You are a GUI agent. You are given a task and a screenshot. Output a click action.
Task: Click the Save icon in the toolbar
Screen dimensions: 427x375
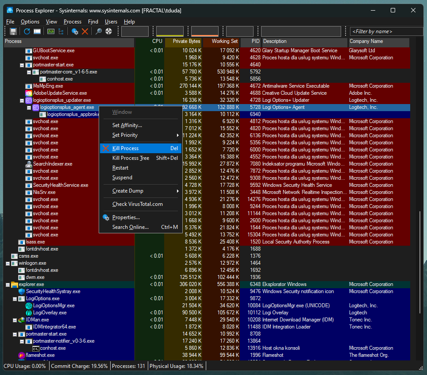click(x=13, y=31)
